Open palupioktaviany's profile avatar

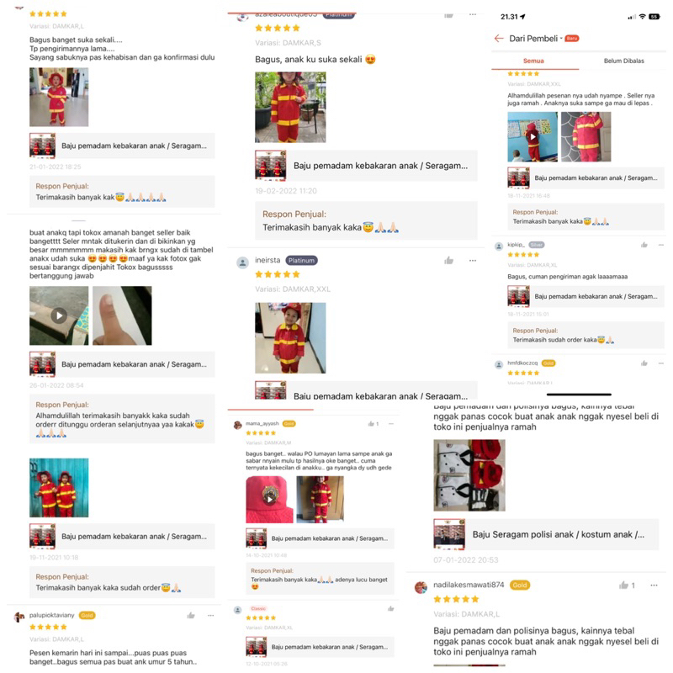[19, 617]
